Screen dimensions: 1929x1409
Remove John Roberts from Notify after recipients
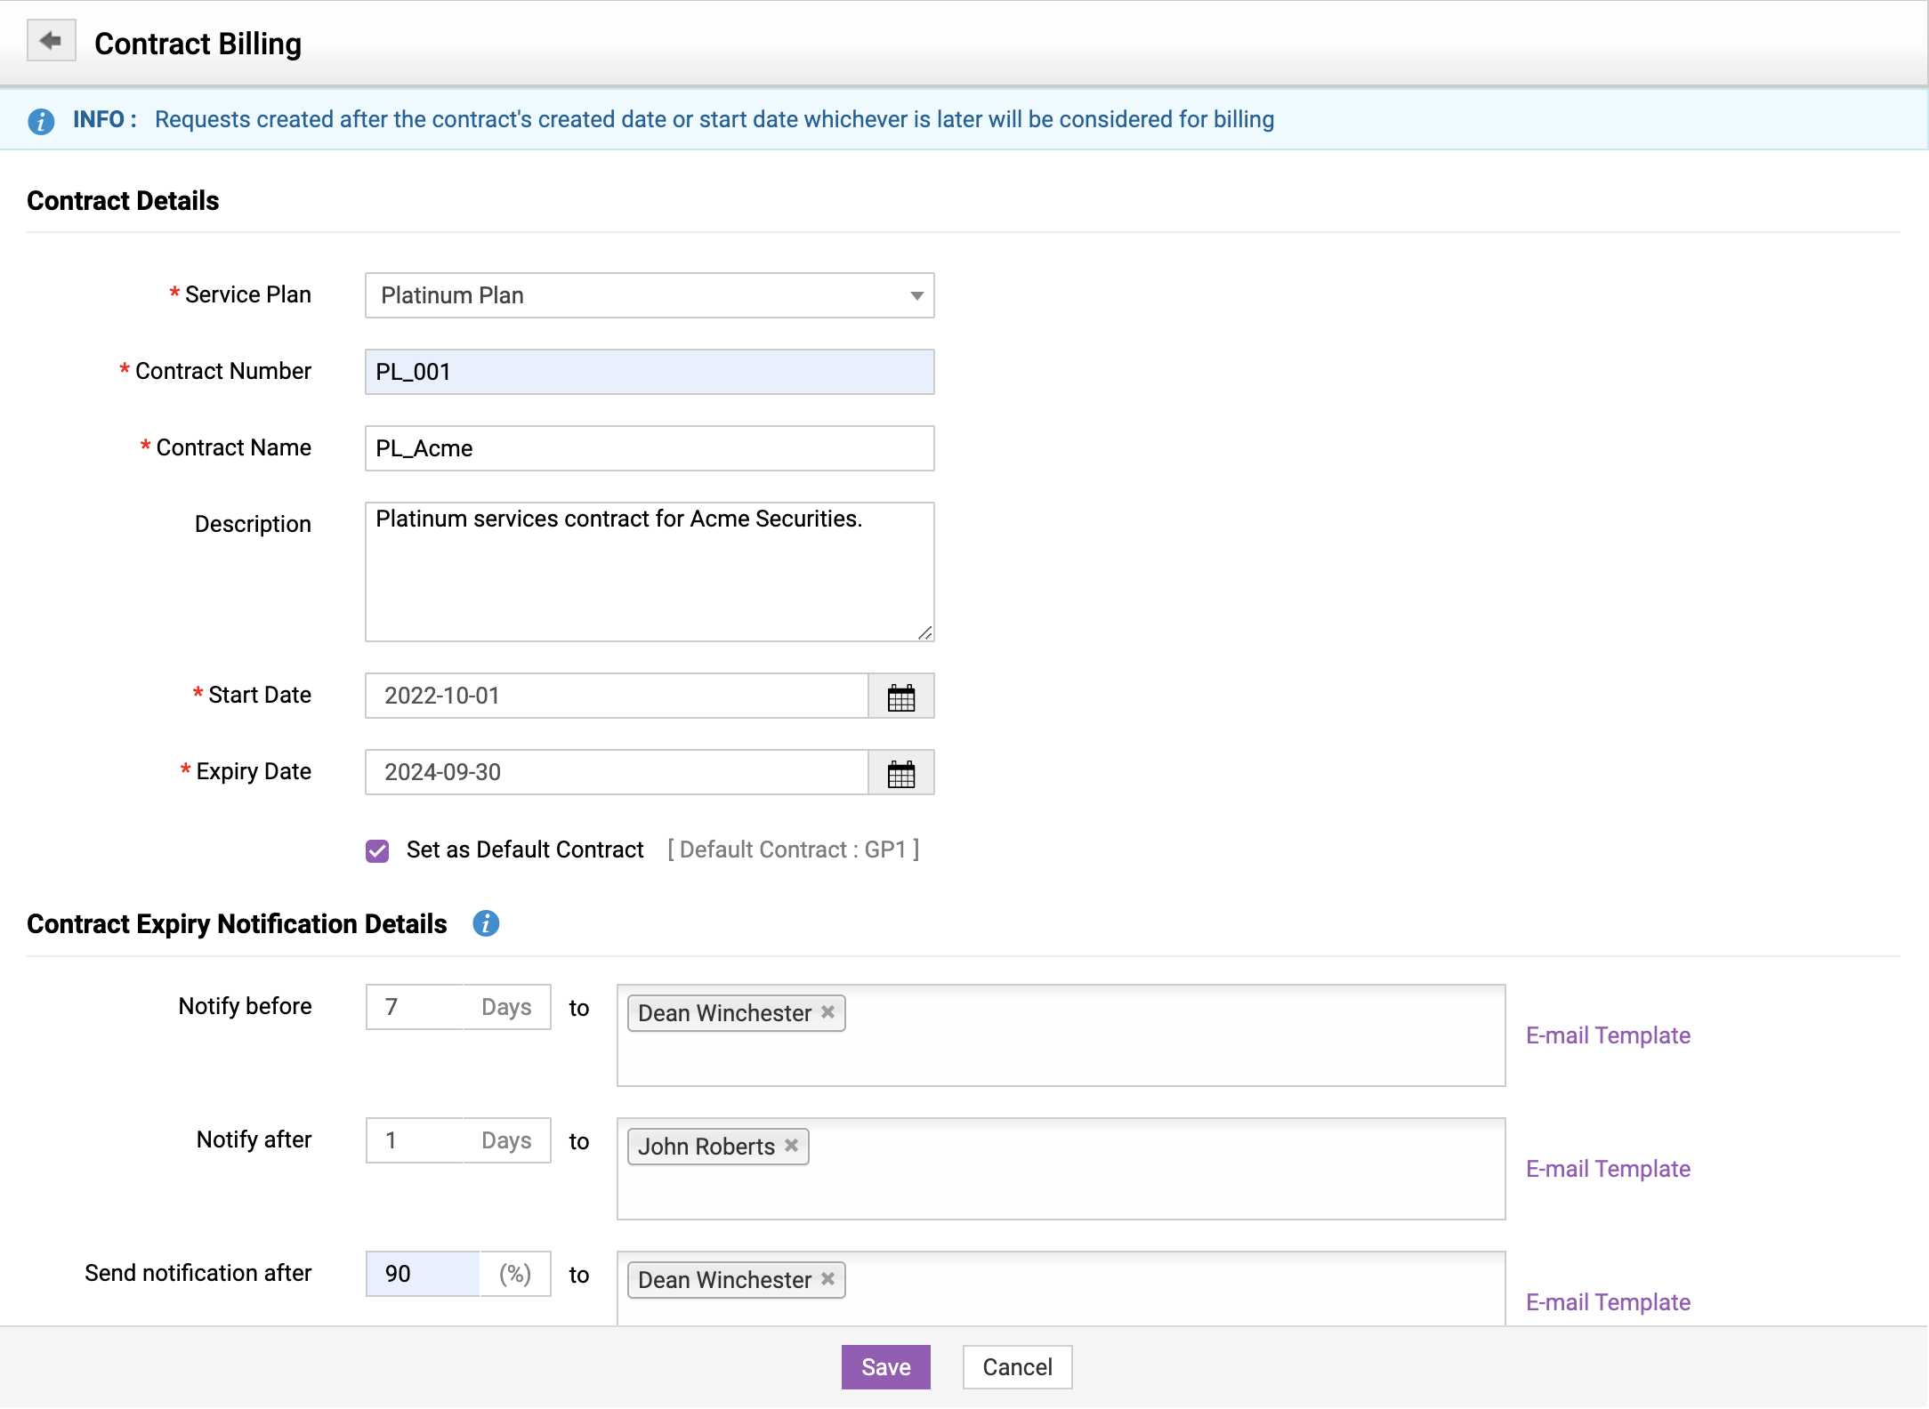[791, 1146]
